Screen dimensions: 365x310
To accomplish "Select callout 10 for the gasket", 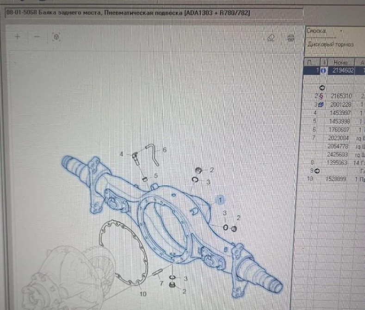I will coord(143,294).
